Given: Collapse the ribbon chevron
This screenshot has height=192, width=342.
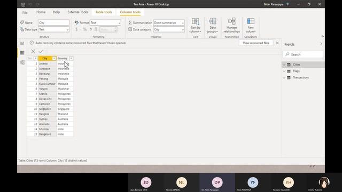Looking at the screenshot, I should (323, 36).
